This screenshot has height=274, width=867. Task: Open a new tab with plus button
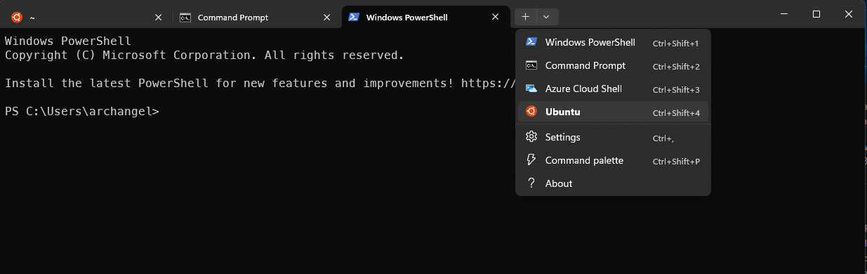tap(526, 17)
